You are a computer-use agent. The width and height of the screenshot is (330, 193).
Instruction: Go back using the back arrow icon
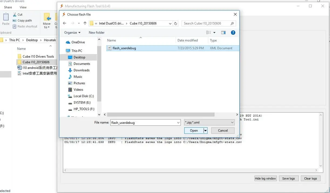point(64,23)
